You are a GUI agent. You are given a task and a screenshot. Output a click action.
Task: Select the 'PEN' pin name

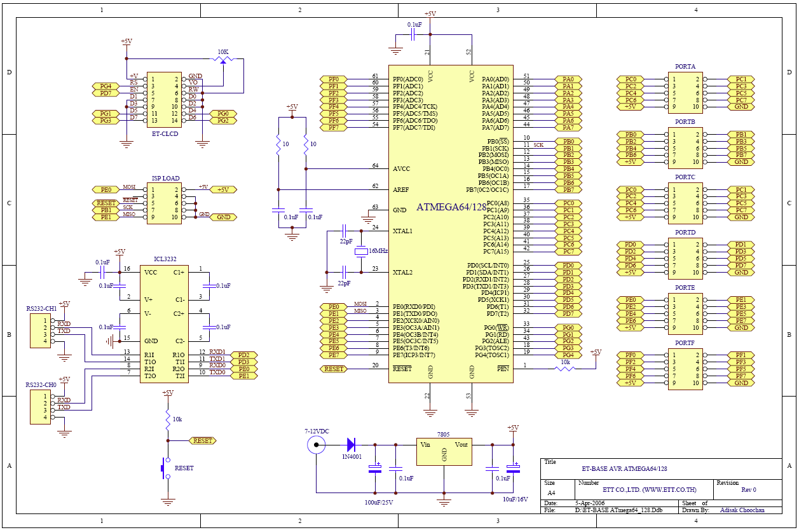pyautogui.click(x=503, y=369)
